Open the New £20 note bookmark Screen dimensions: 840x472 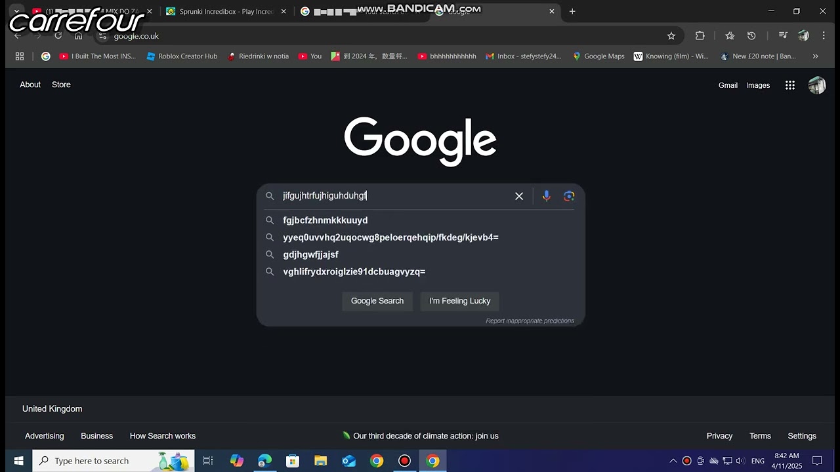pyautogui.click(x=758, y=56)
